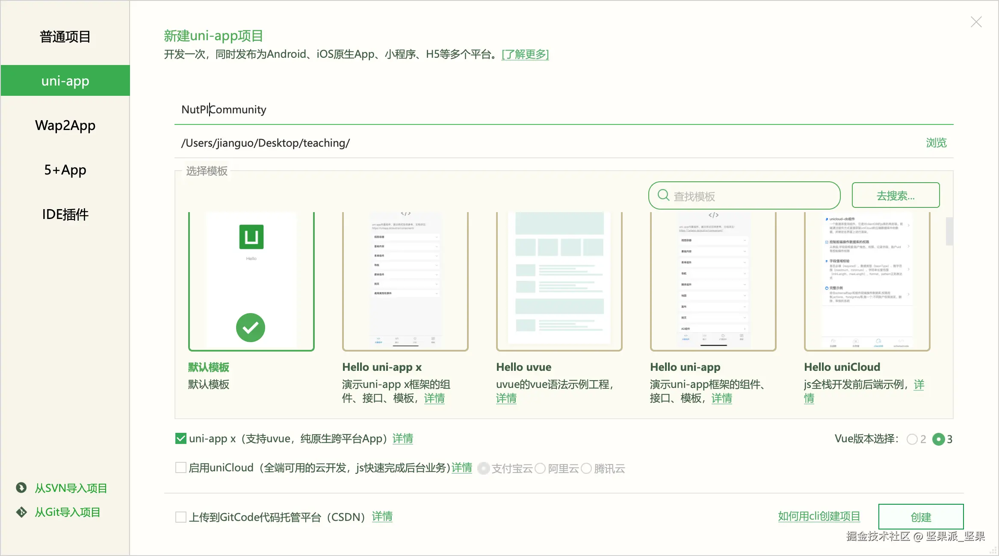Switch to the Wap2App project tab
Image resolution: width=999 pixels, height=556 pixels.
pos(65,125)
